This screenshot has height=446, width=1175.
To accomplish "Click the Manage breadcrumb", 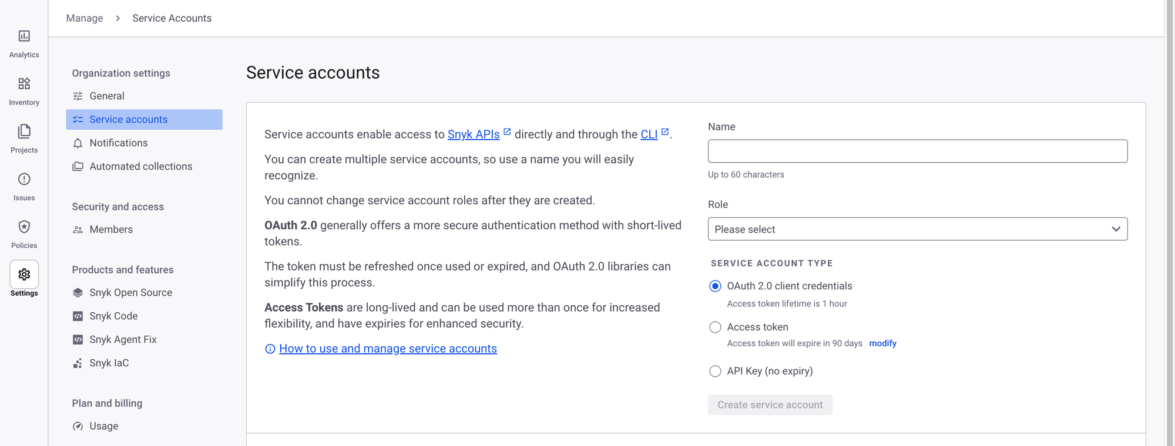I will point(85,18).
